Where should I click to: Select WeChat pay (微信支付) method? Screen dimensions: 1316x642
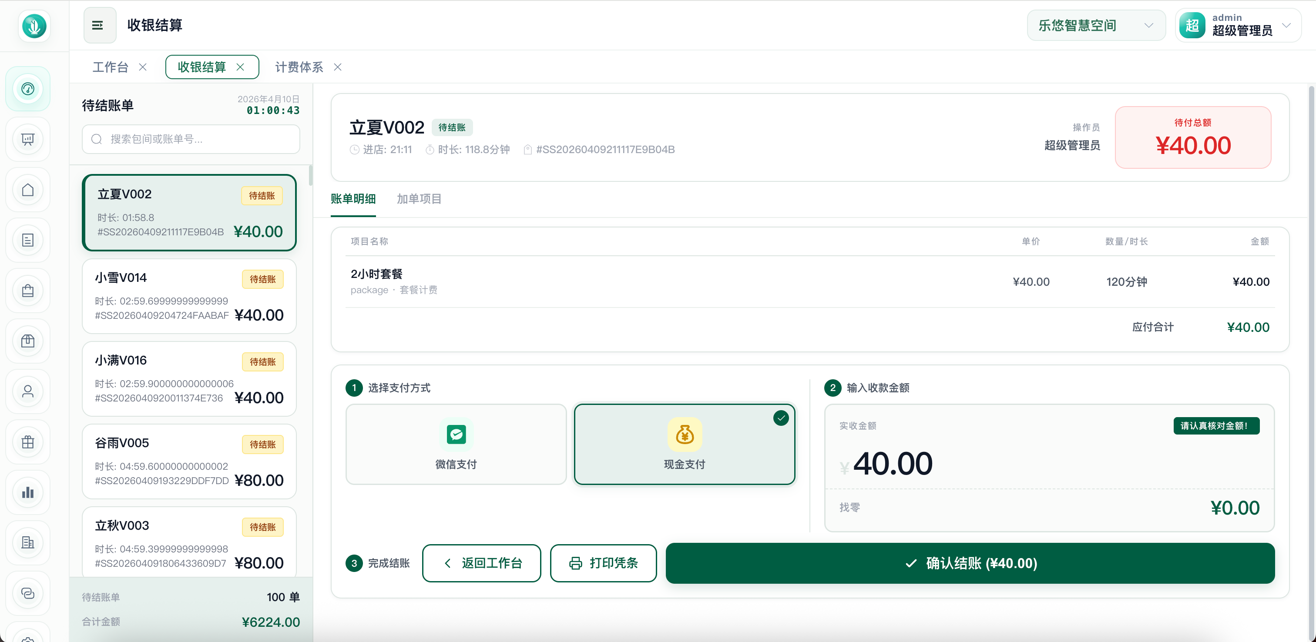pyautogui.click(x=456, y=444)
